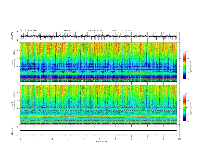Click the ch.1 spectrogram panel
Screen dimensions: 202x156
coord(98,62)
